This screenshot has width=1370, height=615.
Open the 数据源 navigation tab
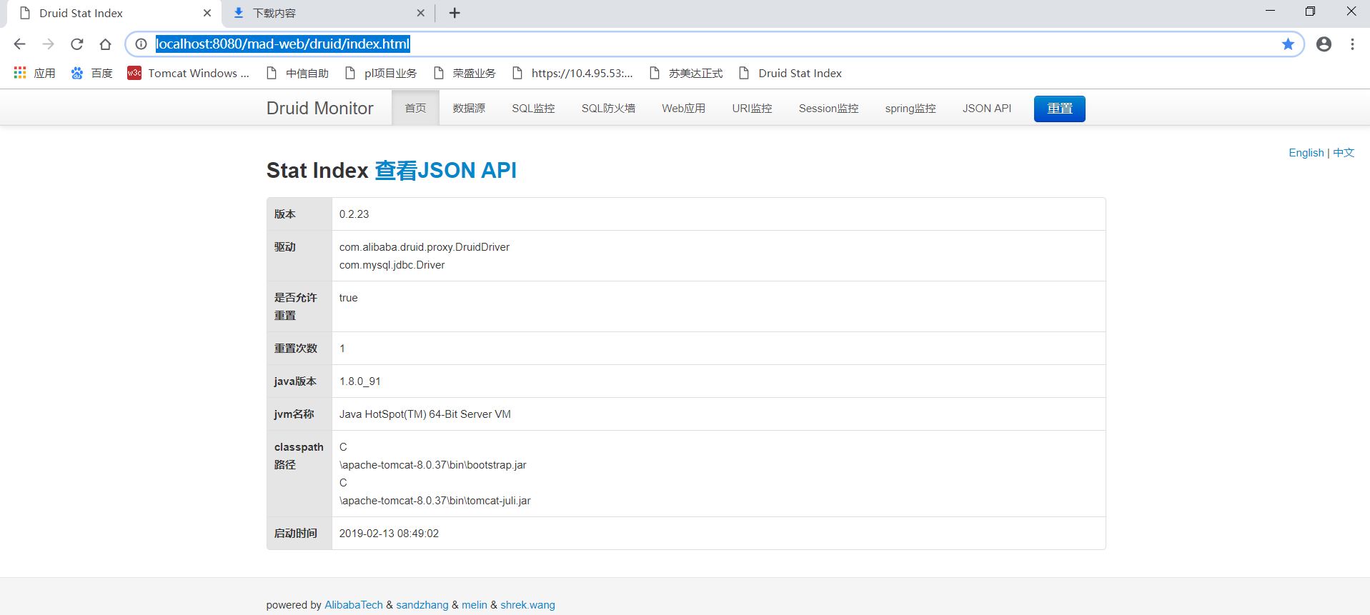point(469,108)
